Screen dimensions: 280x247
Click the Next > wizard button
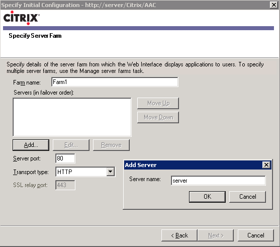216,235
